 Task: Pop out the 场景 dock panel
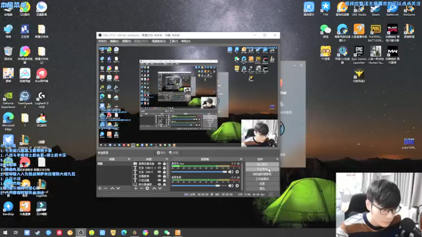[129, 159]
